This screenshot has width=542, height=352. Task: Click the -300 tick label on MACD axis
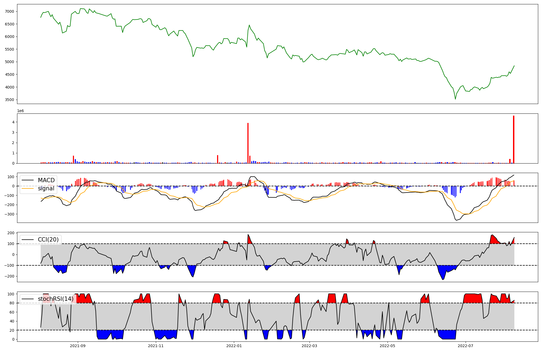tap(9, 214)
